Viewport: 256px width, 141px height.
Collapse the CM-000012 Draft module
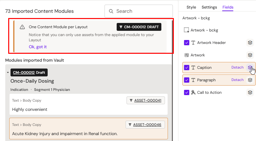point(8,72)
